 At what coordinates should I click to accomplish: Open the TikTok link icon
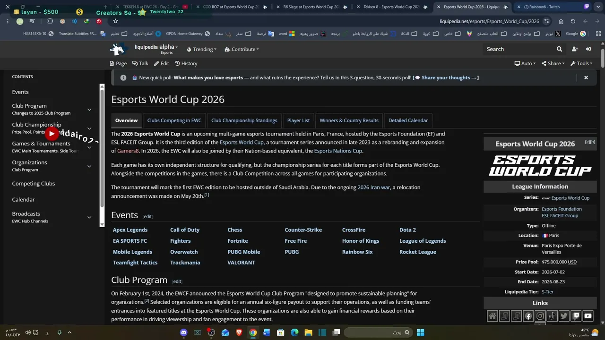click(552, 316)
